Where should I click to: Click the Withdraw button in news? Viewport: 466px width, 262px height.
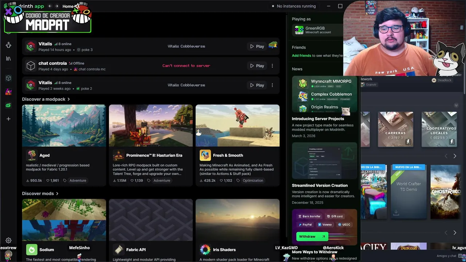[312, 237]
